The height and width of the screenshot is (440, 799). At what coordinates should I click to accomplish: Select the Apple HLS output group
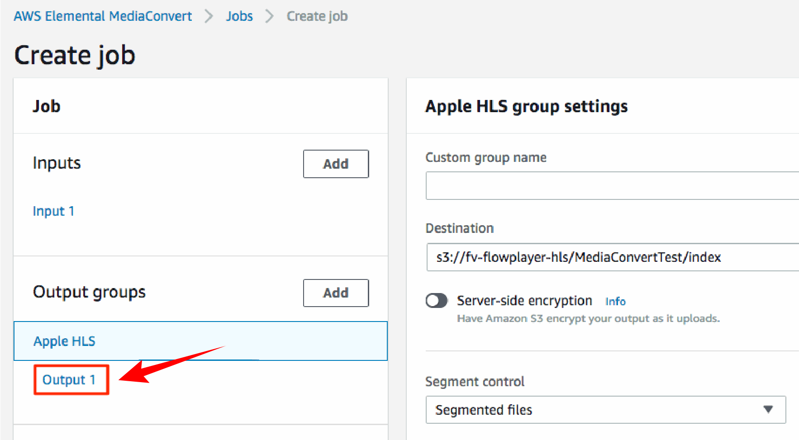200,341
